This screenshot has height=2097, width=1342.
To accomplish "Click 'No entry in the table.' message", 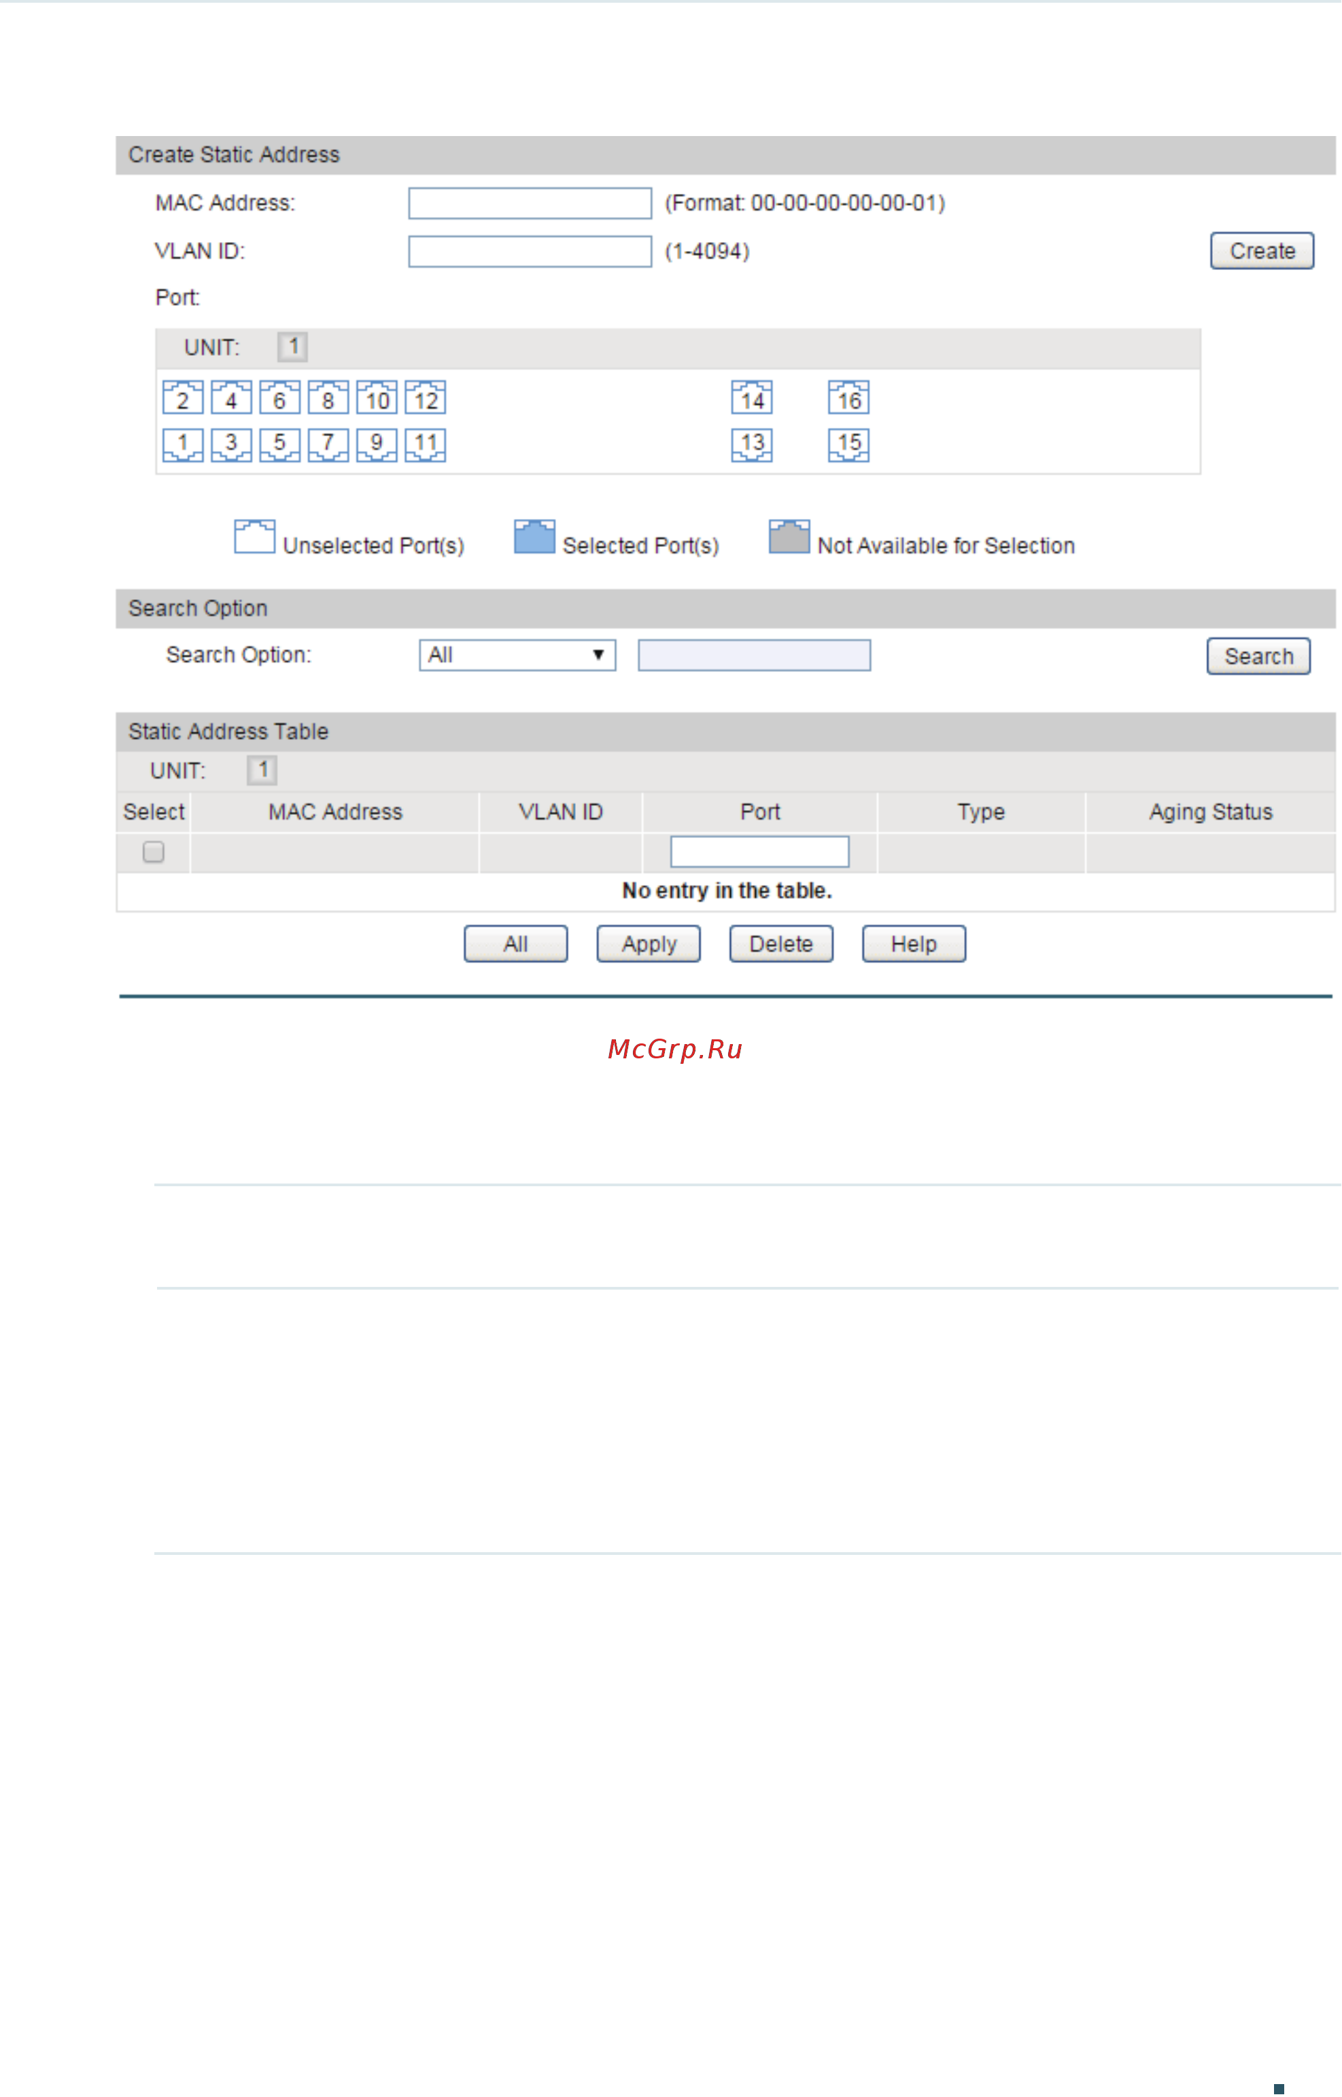I will point(727,891).
